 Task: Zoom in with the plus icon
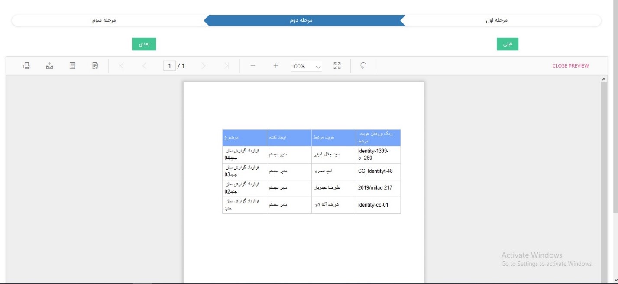[x=275, y=66]
